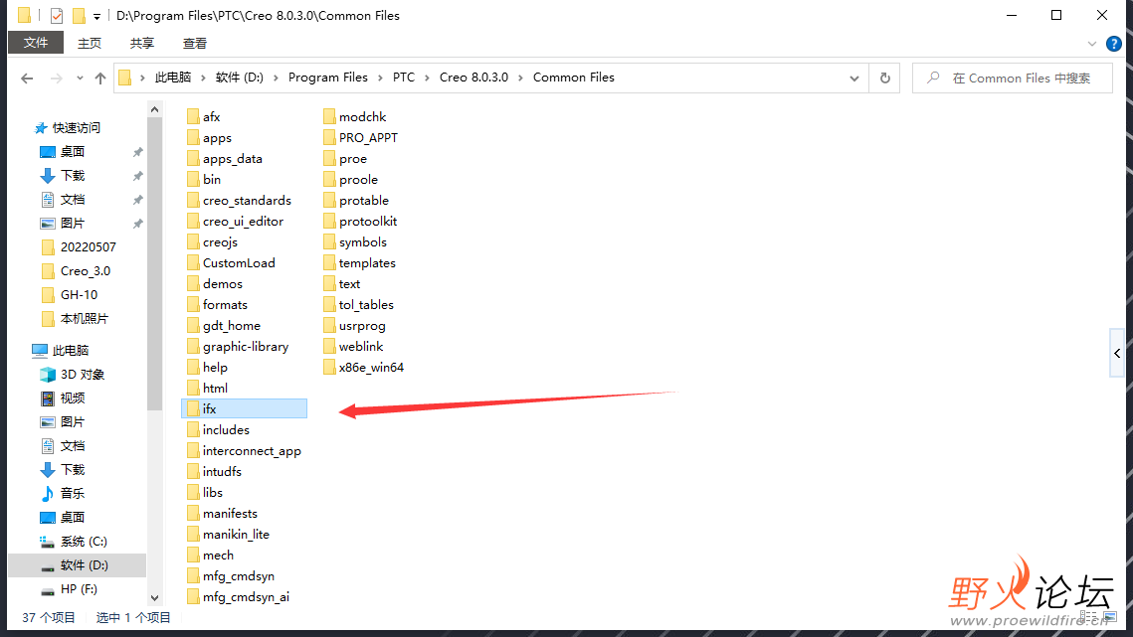Click the pin icon next to 文档
The height and width of the screenshot is (637, 1133).
click(x=137, y=200)
